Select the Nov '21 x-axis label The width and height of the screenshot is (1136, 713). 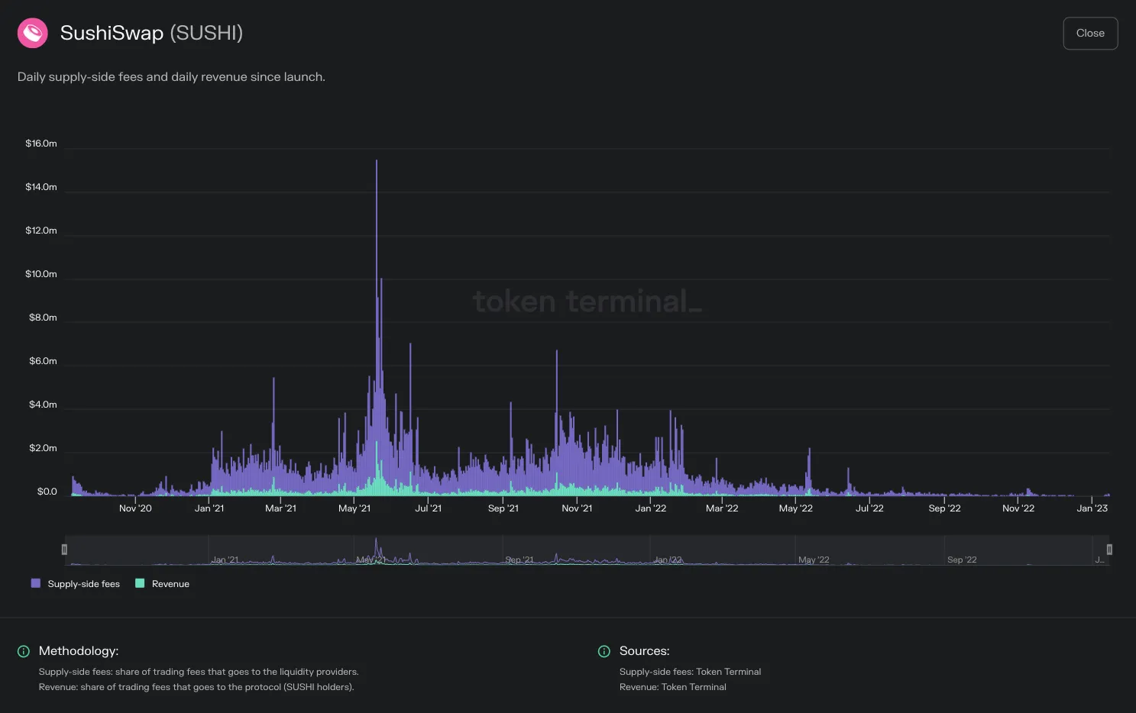click(577, 508)
